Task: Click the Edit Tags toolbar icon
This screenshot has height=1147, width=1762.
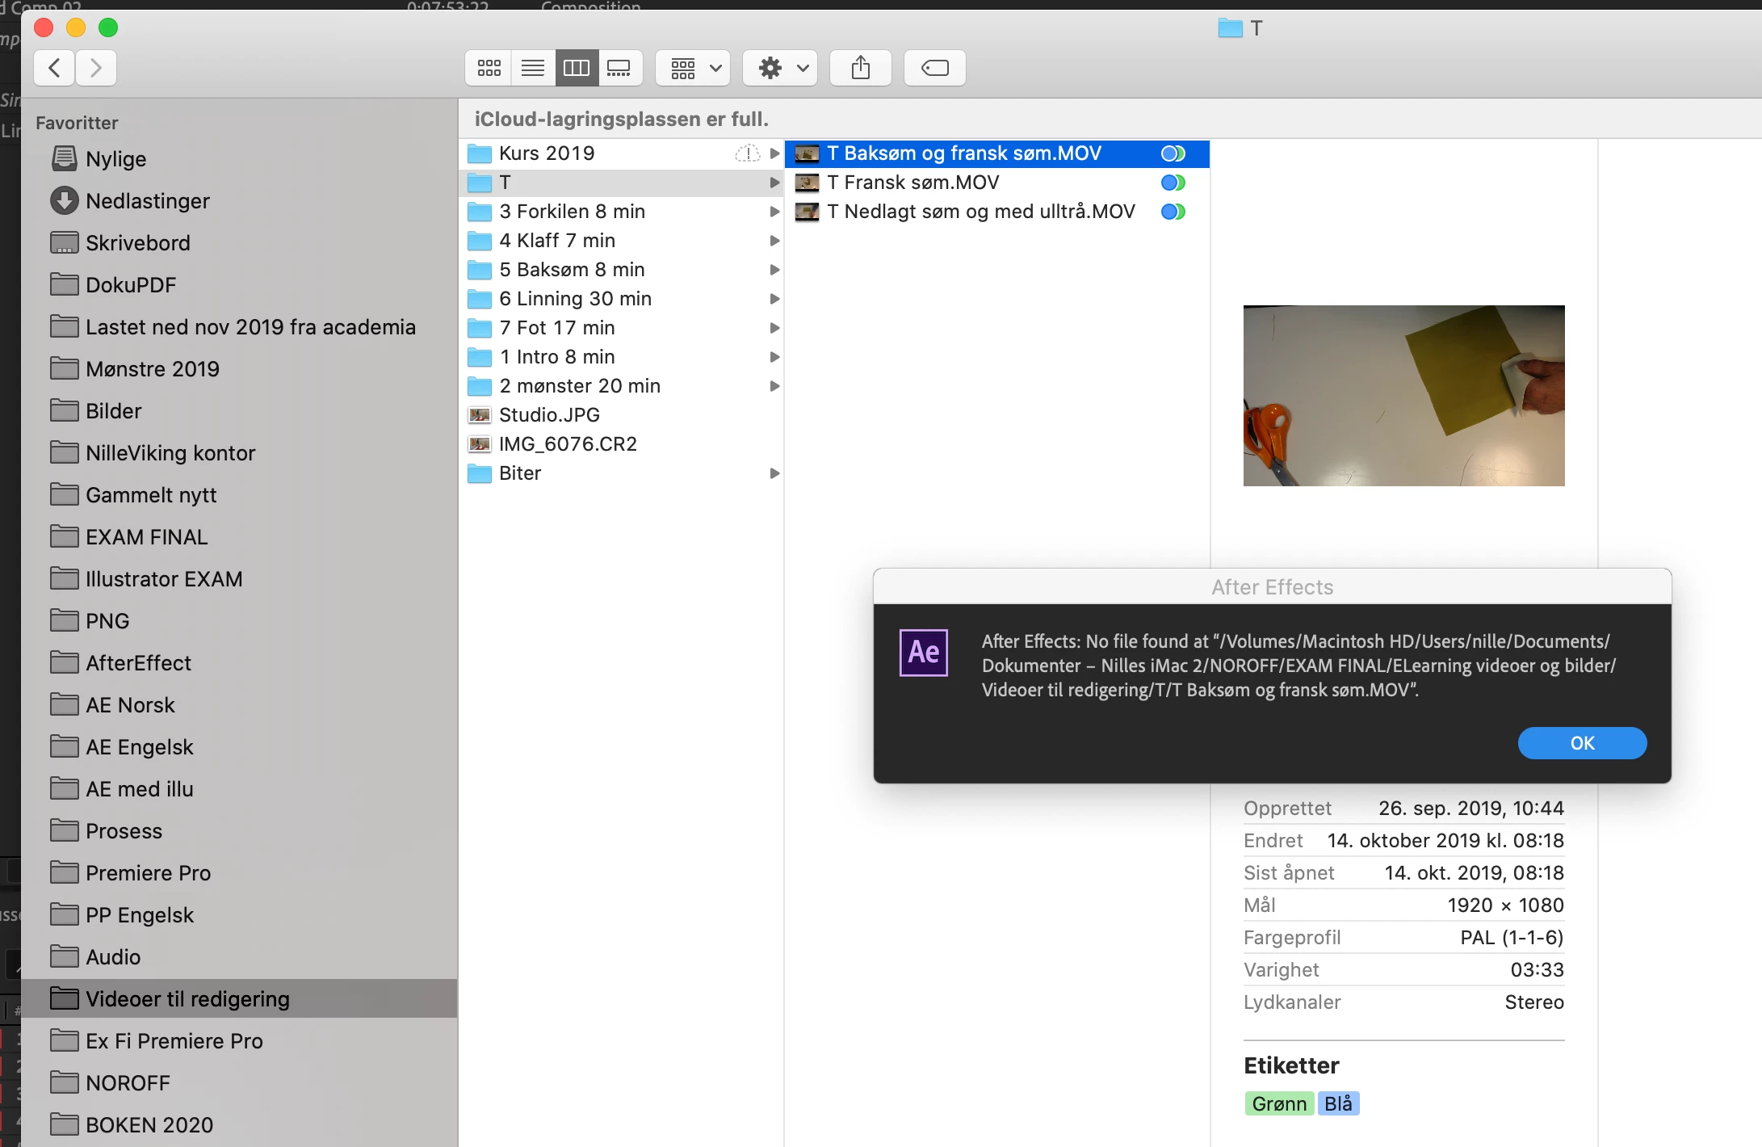Action: 934,68
